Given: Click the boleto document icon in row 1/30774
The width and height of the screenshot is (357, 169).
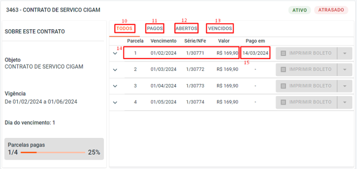Looking at the screenshot, I should tap(283, 102).
